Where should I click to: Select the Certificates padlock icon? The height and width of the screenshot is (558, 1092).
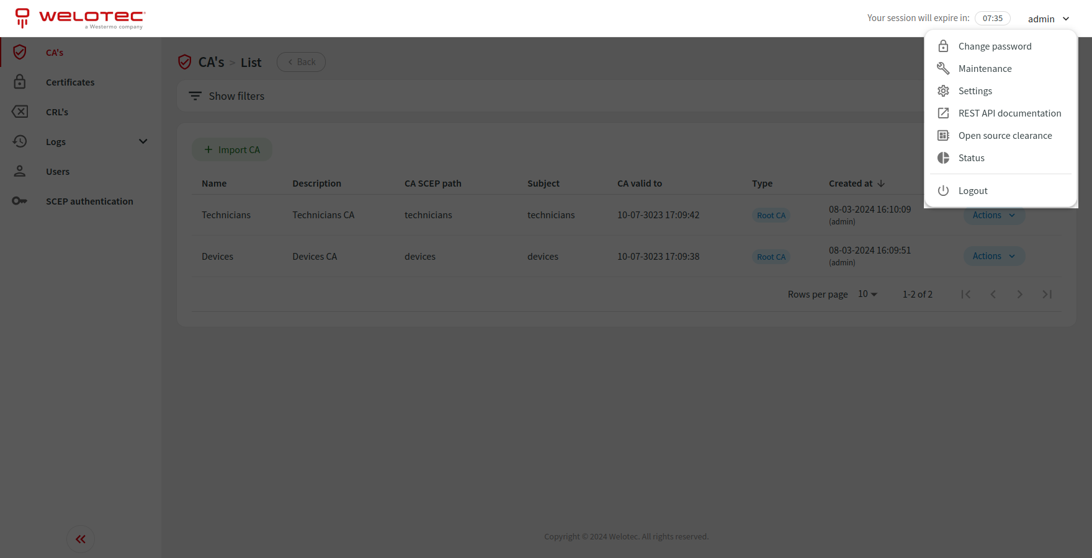[20, 82]
